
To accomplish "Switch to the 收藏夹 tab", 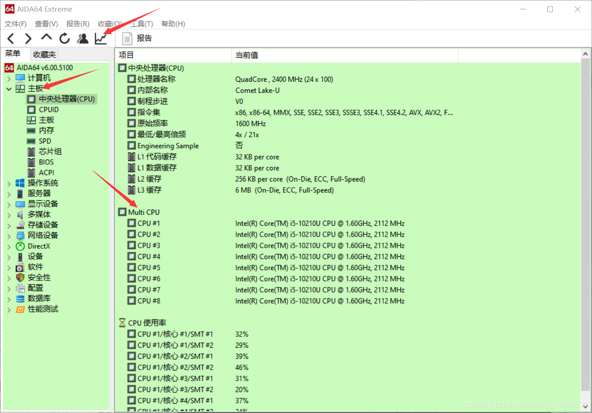I will (44, 55).
